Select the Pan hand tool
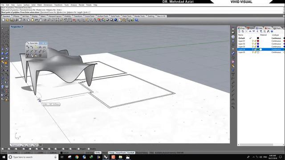Viewport: 285px width, 160px height. point(41,20)
